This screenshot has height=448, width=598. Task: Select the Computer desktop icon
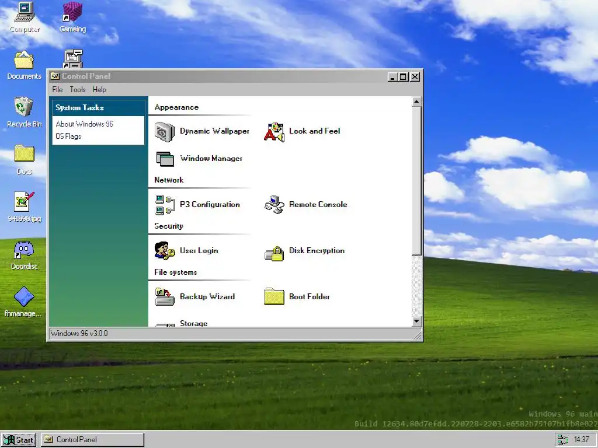25,12
